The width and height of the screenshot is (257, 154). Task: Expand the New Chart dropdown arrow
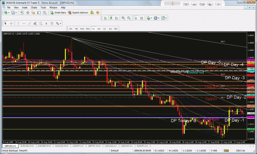pos(9,13)
